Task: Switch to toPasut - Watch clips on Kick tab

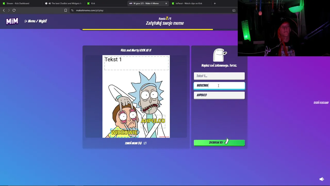Action: (189, 3)
